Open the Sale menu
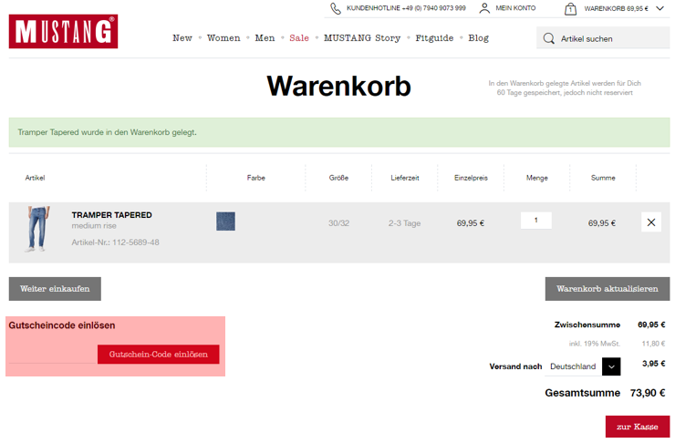The height and width of the screenshot is (443, 675). point(299,38)
